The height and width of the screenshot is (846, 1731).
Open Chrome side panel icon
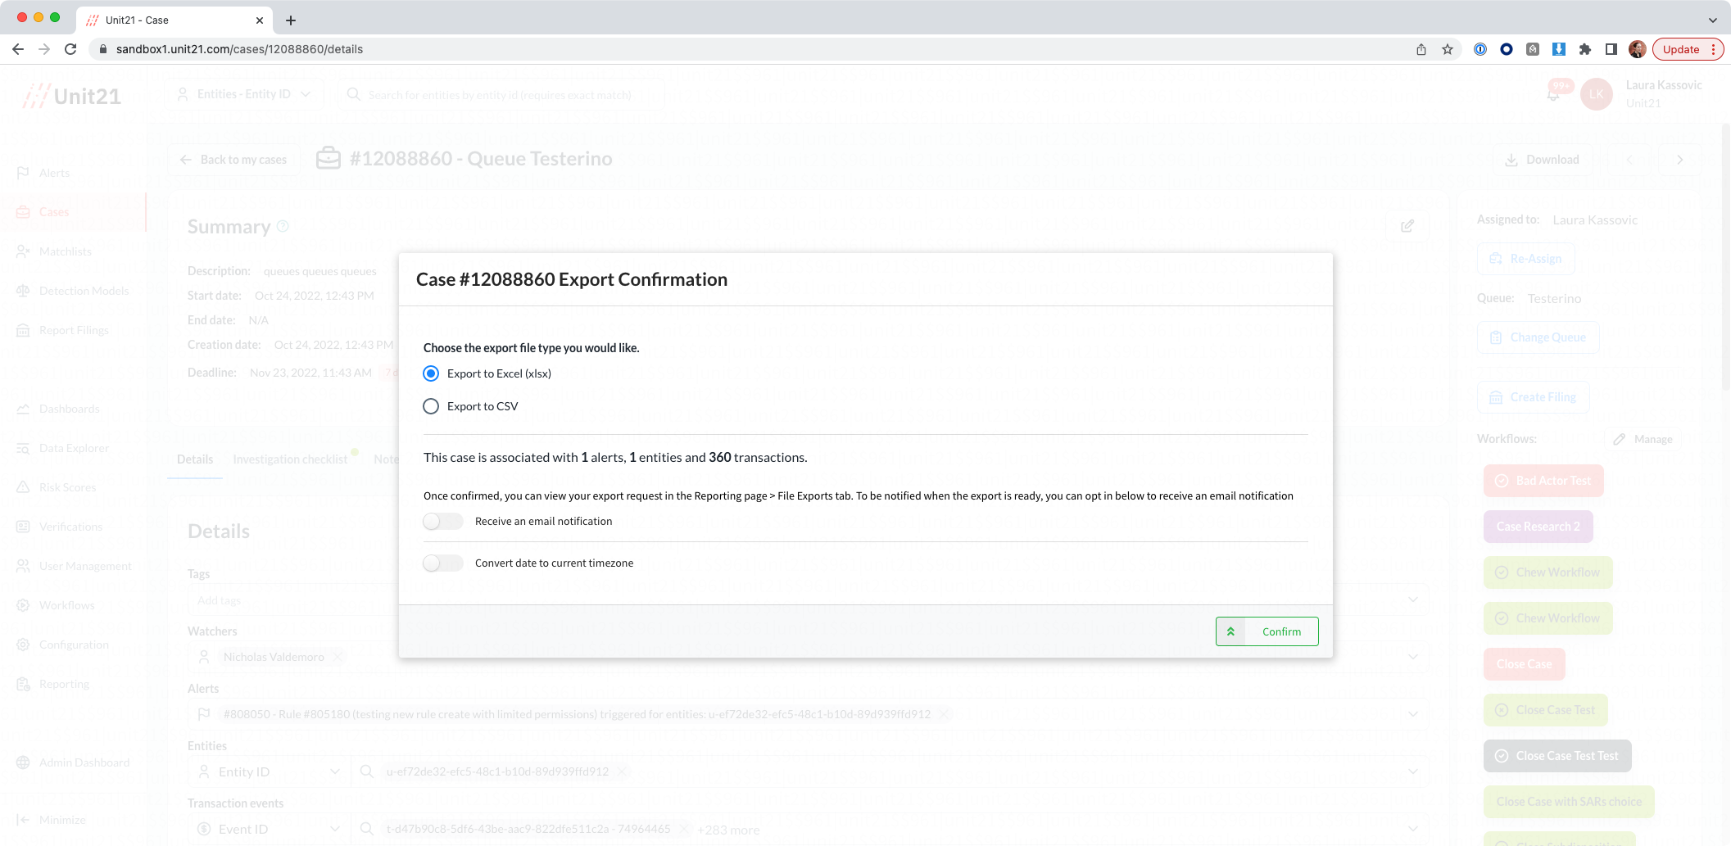pyautogui.click(x=1611, y=49)
